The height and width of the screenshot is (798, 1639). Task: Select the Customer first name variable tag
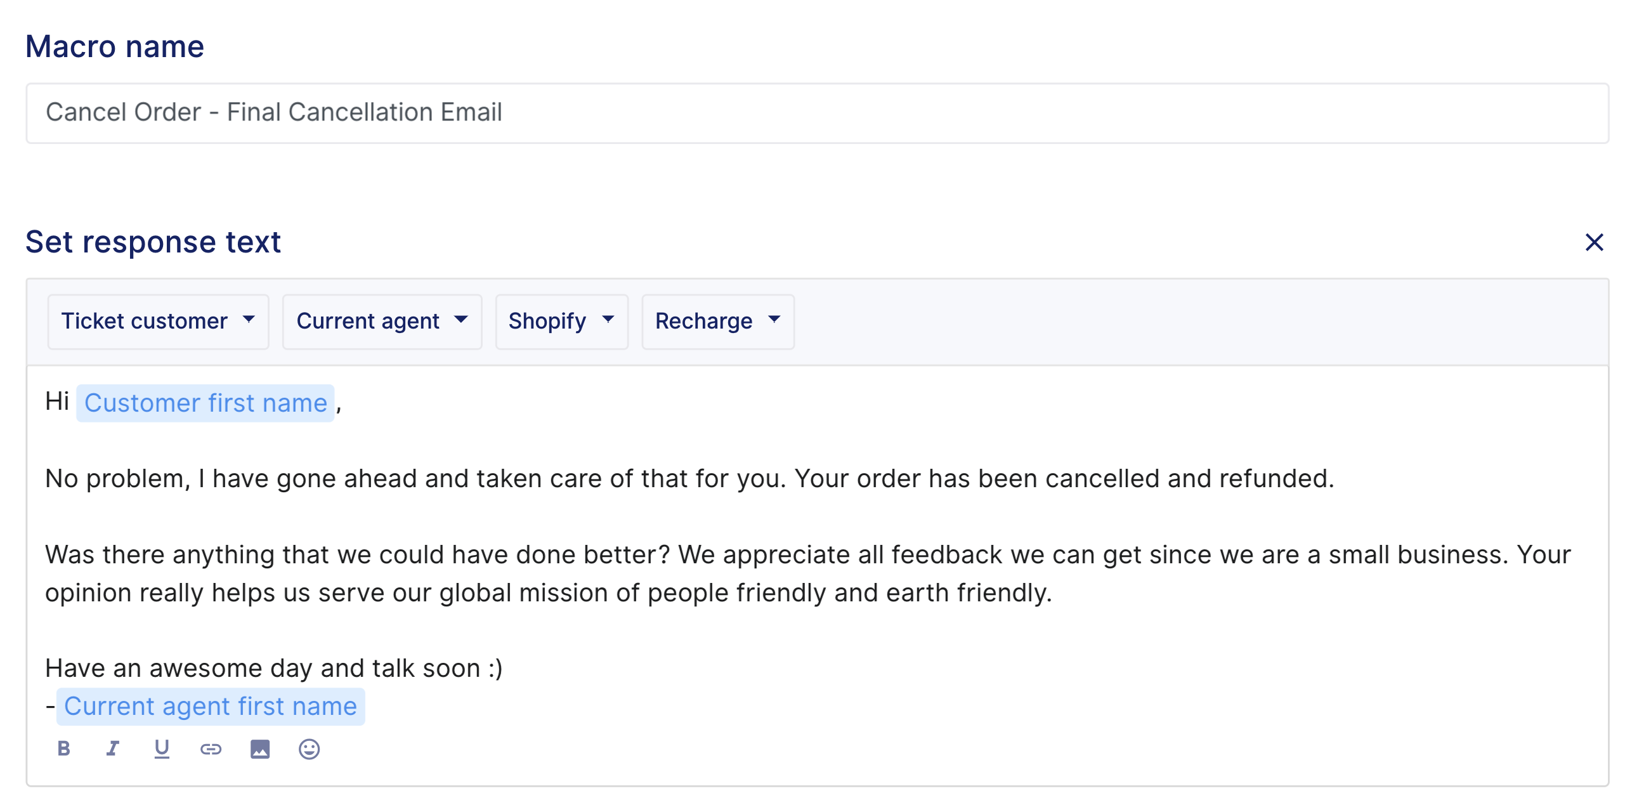click(x=206, y=403)
